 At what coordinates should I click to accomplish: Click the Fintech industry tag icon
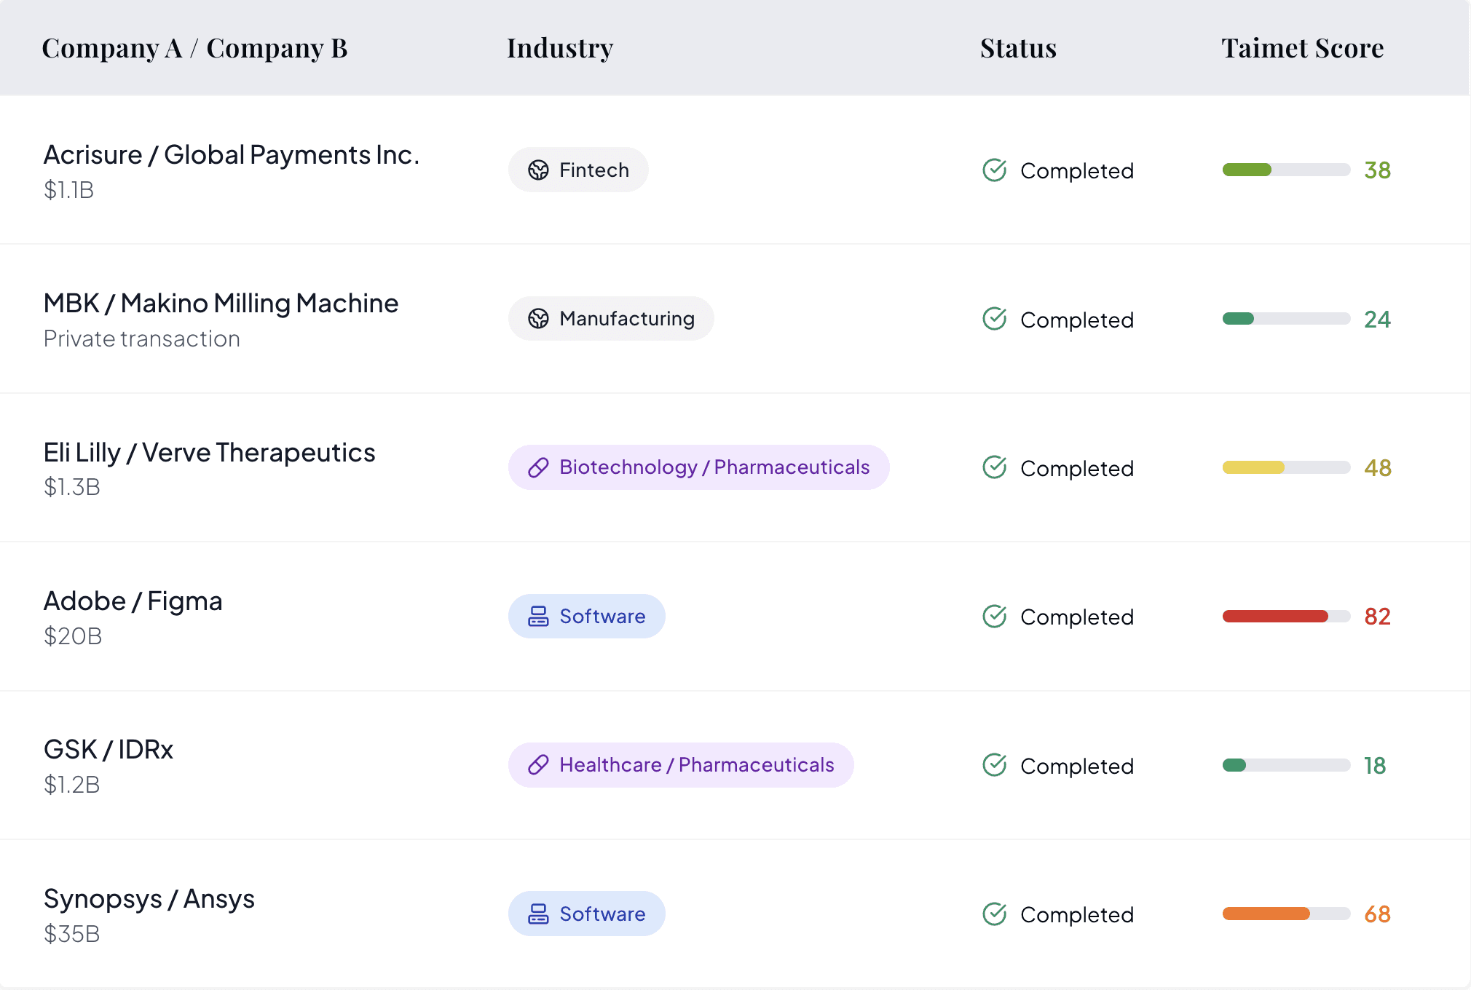point(538,170)
